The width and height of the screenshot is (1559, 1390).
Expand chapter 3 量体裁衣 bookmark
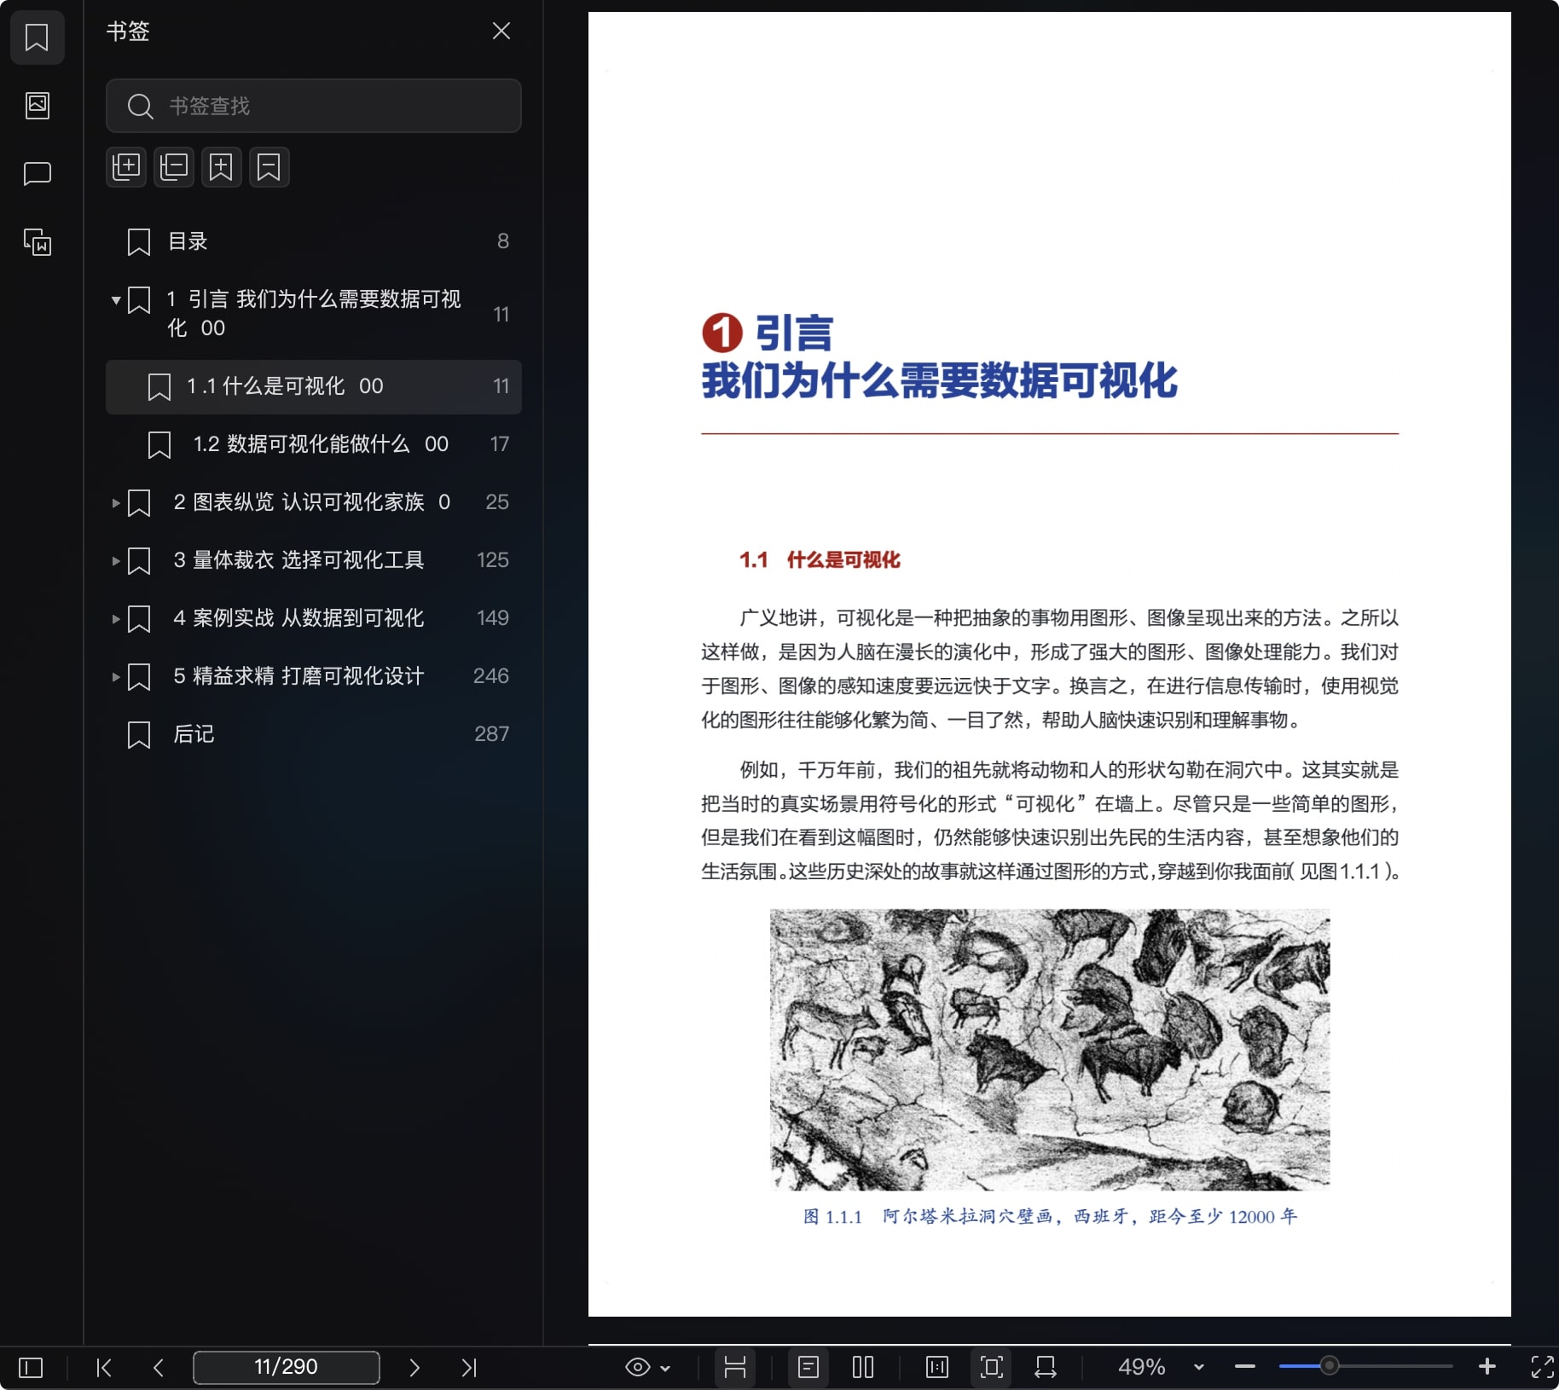click(115, 561)
